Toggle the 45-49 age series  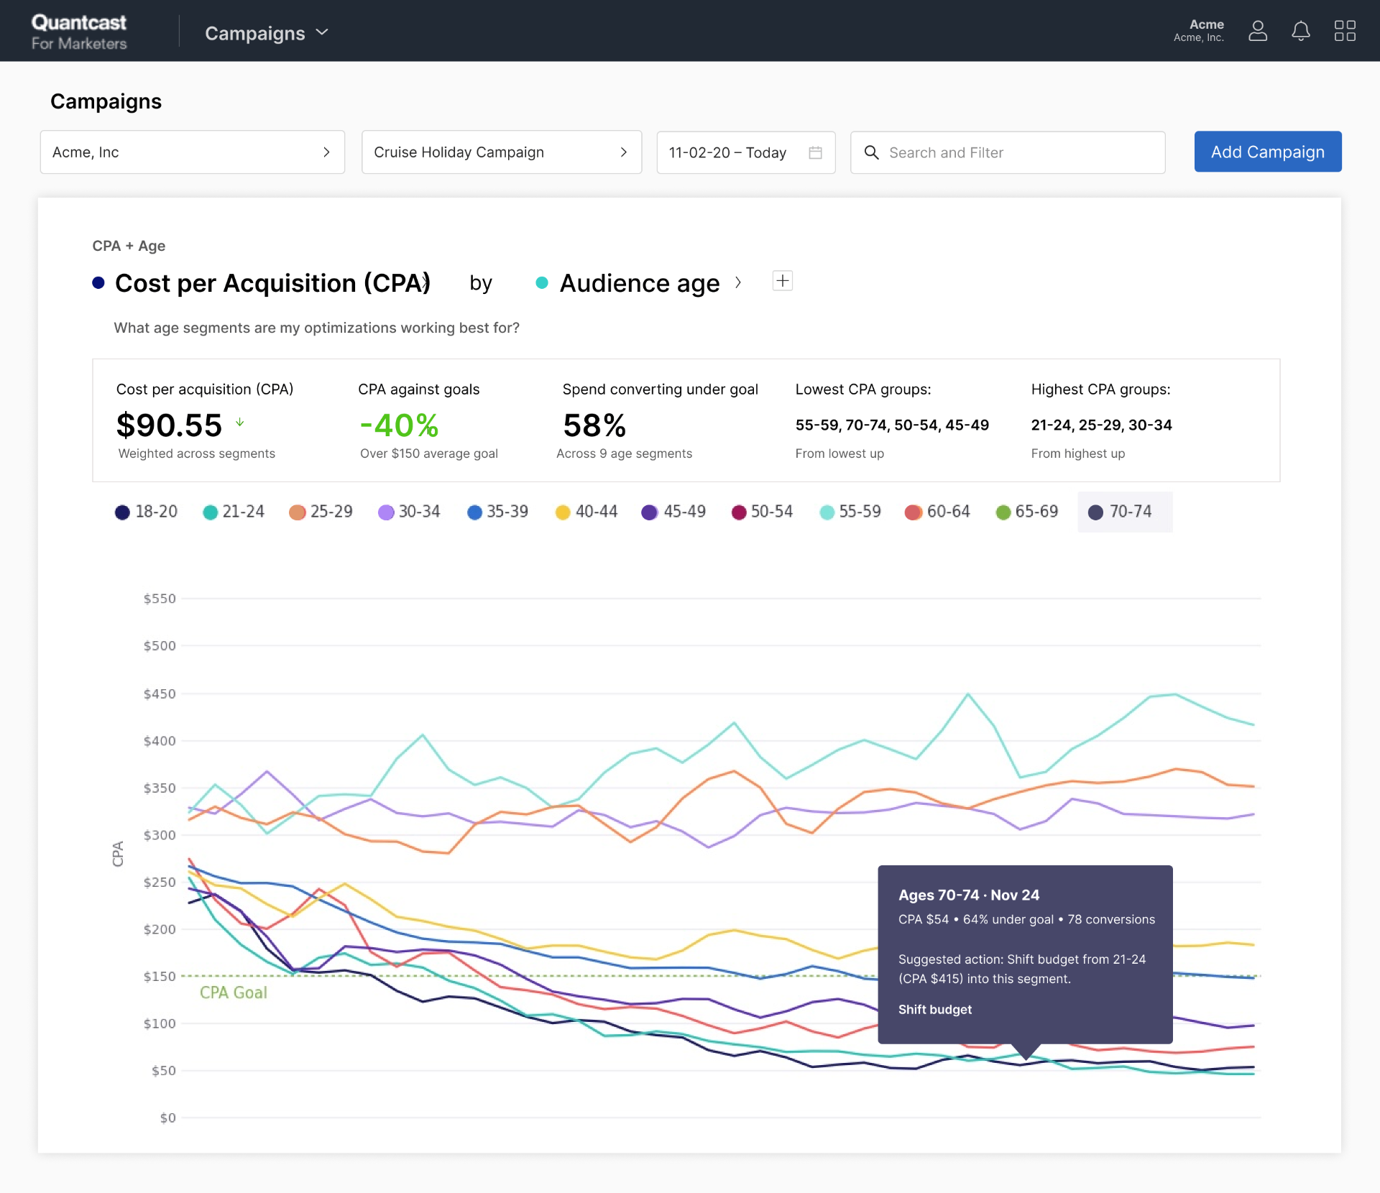coord(673,512)
